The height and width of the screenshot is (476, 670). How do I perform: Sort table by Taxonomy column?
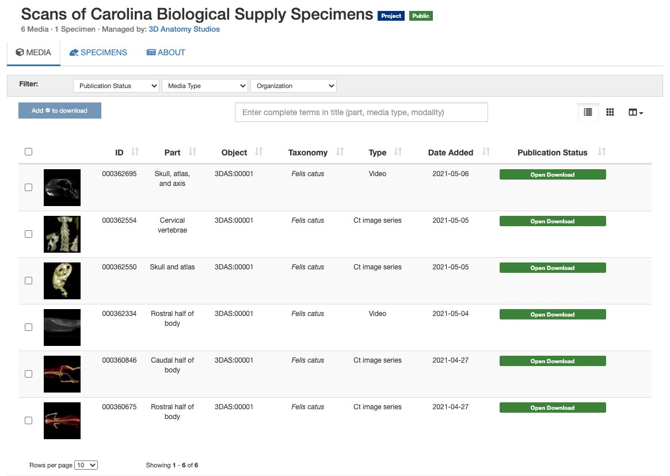pyautogui.click(x=340, y=152)
